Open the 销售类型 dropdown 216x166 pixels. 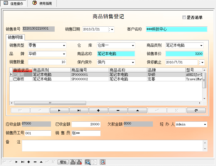tap(64, 45)
